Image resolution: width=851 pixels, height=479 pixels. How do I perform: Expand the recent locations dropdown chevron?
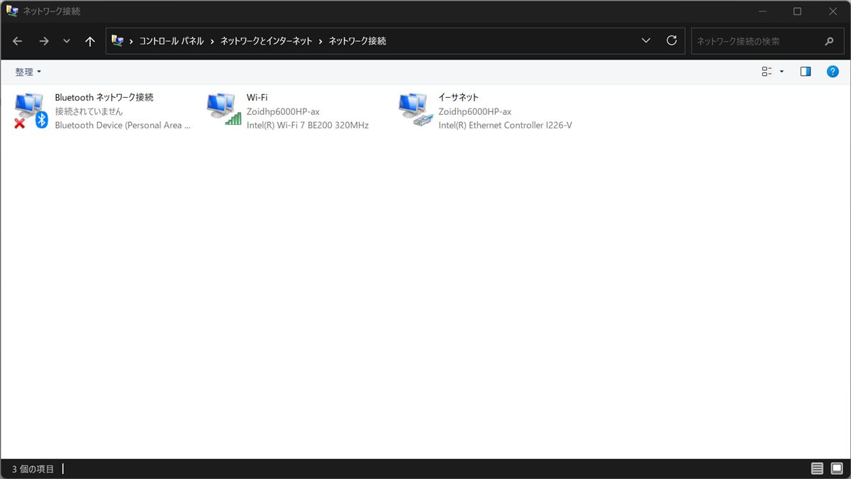67,41
